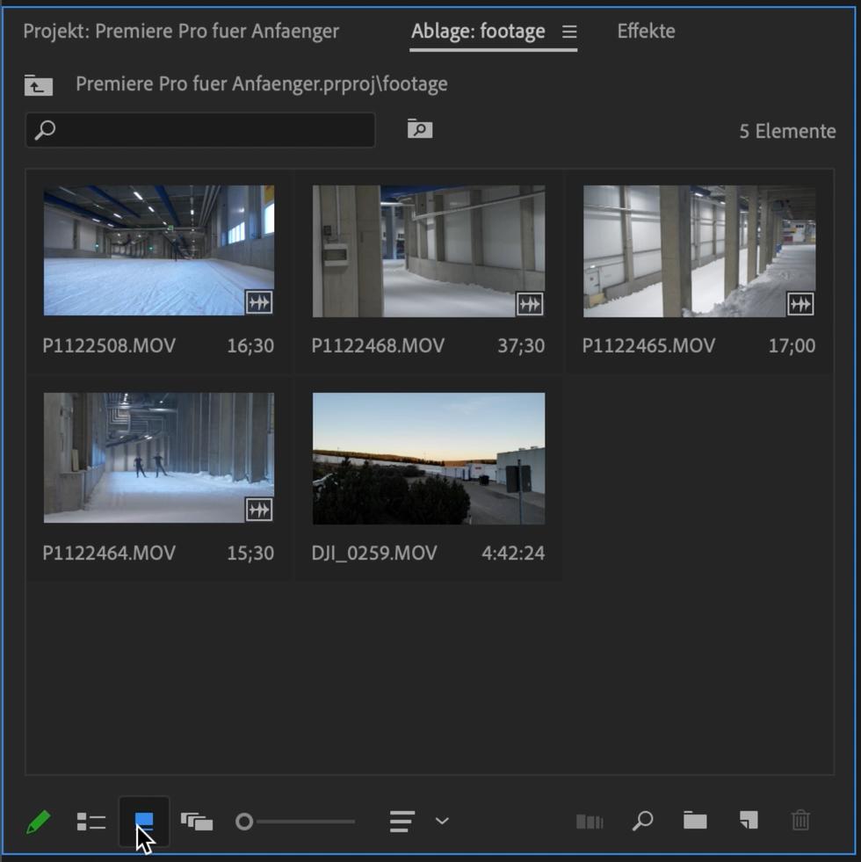Image resolution: width=861 pixels, height=862 pixels.
Task: Click Automate to Sequence icon
Action: pos(590,822)
